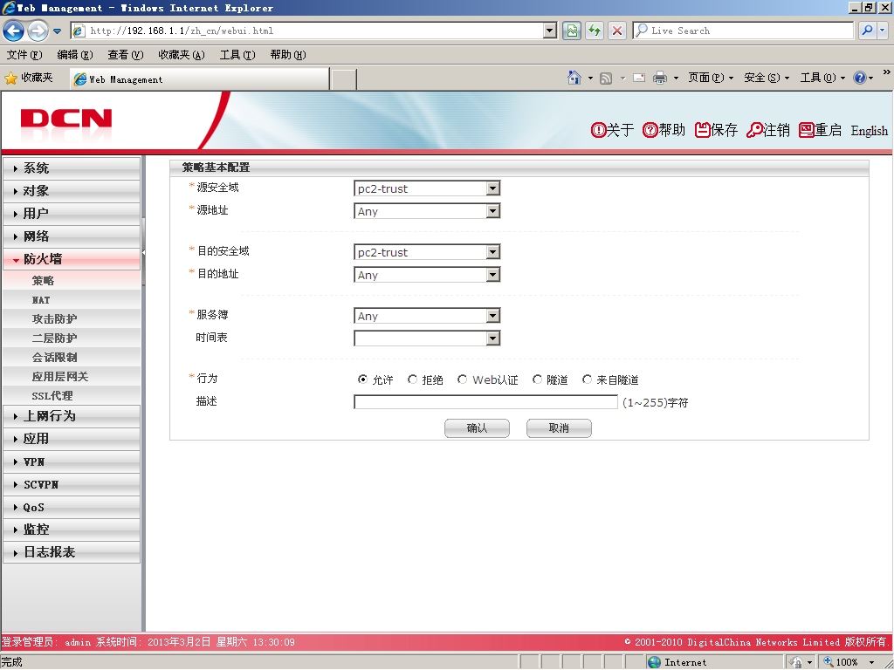The image size is (894, 670).
Task: Click the browser Back arrow button
Action: (14, 31)
